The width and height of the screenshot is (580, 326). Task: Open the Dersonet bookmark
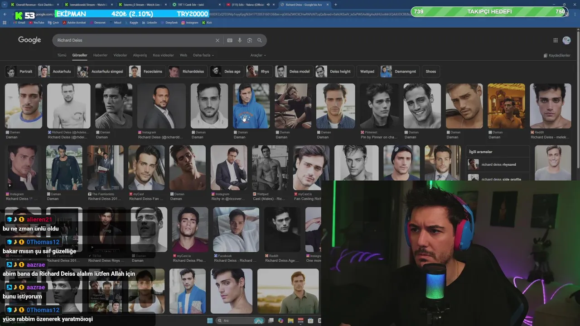click(98, 22)
